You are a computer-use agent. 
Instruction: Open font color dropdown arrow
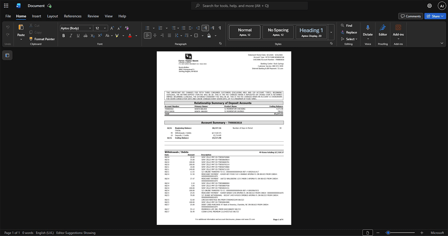tap(136, 35)
